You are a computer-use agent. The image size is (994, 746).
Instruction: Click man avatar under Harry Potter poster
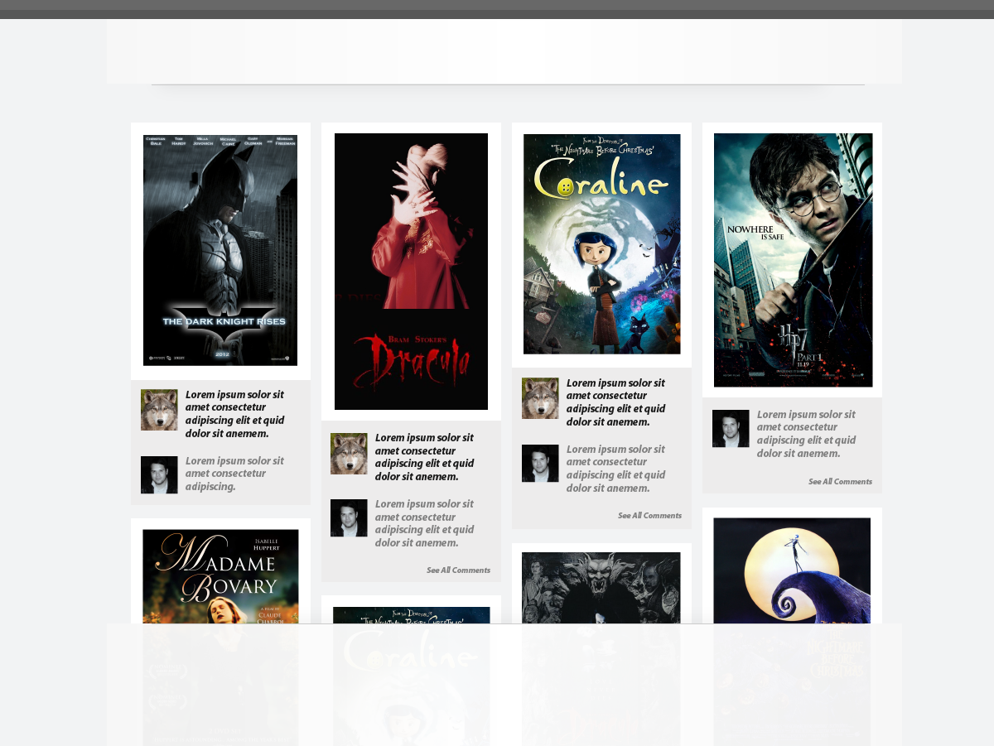[731, 429]
